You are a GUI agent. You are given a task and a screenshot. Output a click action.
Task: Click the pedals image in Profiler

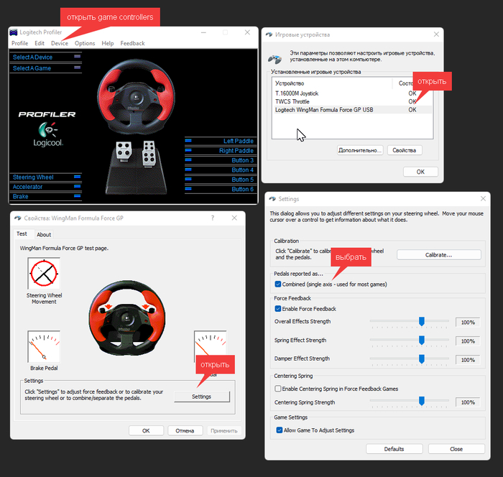137,167
